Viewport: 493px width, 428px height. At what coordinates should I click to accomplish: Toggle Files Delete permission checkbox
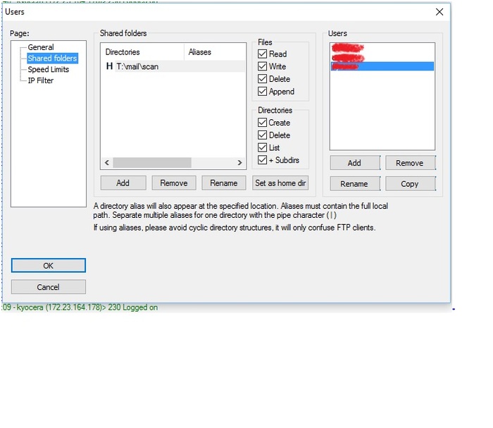(x=262, y=79)
